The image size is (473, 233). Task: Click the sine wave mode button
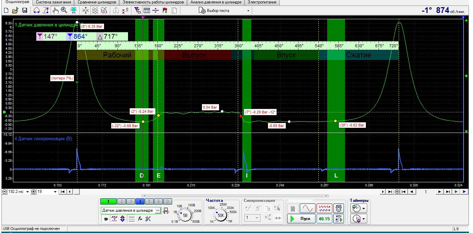pos(308,208)
